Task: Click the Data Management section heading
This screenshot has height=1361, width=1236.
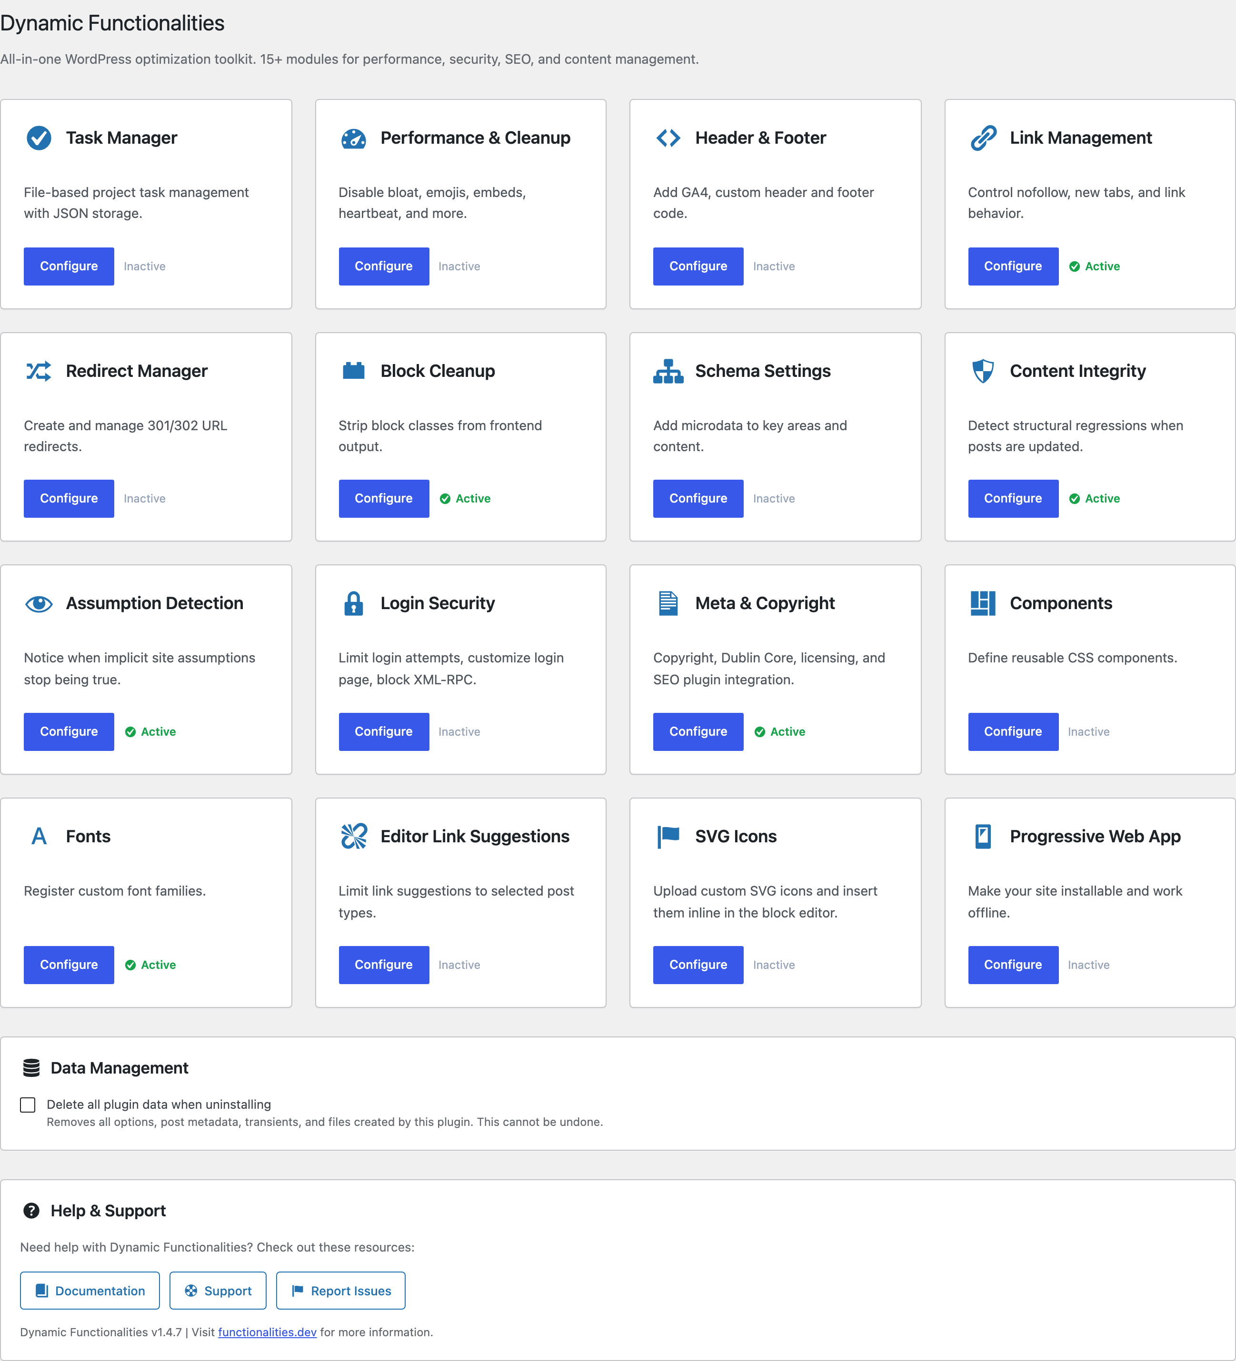Action: (x=120, y=1068)
